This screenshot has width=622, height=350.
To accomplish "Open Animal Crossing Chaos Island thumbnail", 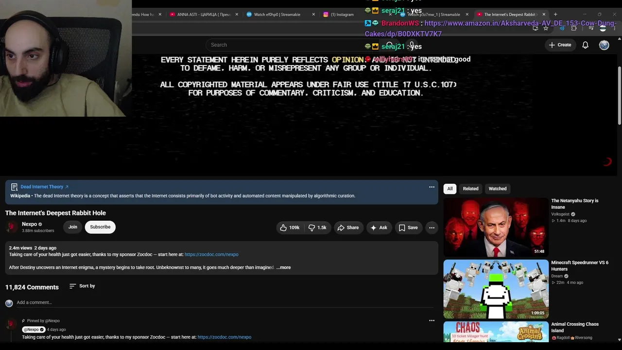I will pos(496,332).
